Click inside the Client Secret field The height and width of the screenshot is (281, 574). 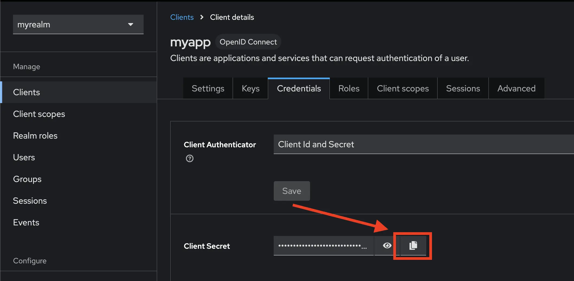(x=323, y=246)
